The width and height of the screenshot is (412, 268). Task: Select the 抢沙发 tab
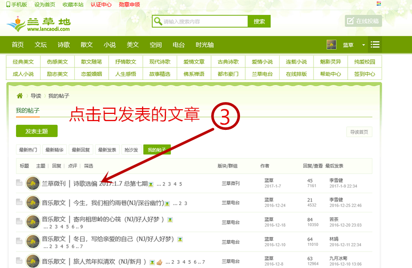(x=131, y=150)
